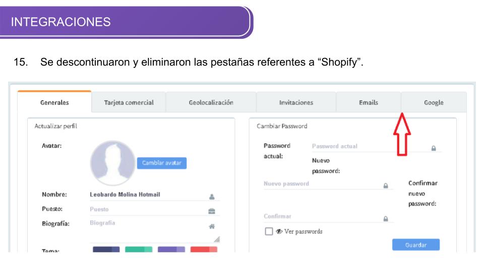Click lock icon in Confirmar field
This screenshot has width=484, height=272.
386,219
